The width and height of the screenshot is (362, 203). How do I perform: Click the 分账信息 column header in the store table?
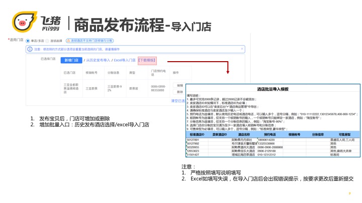(113, 73)
